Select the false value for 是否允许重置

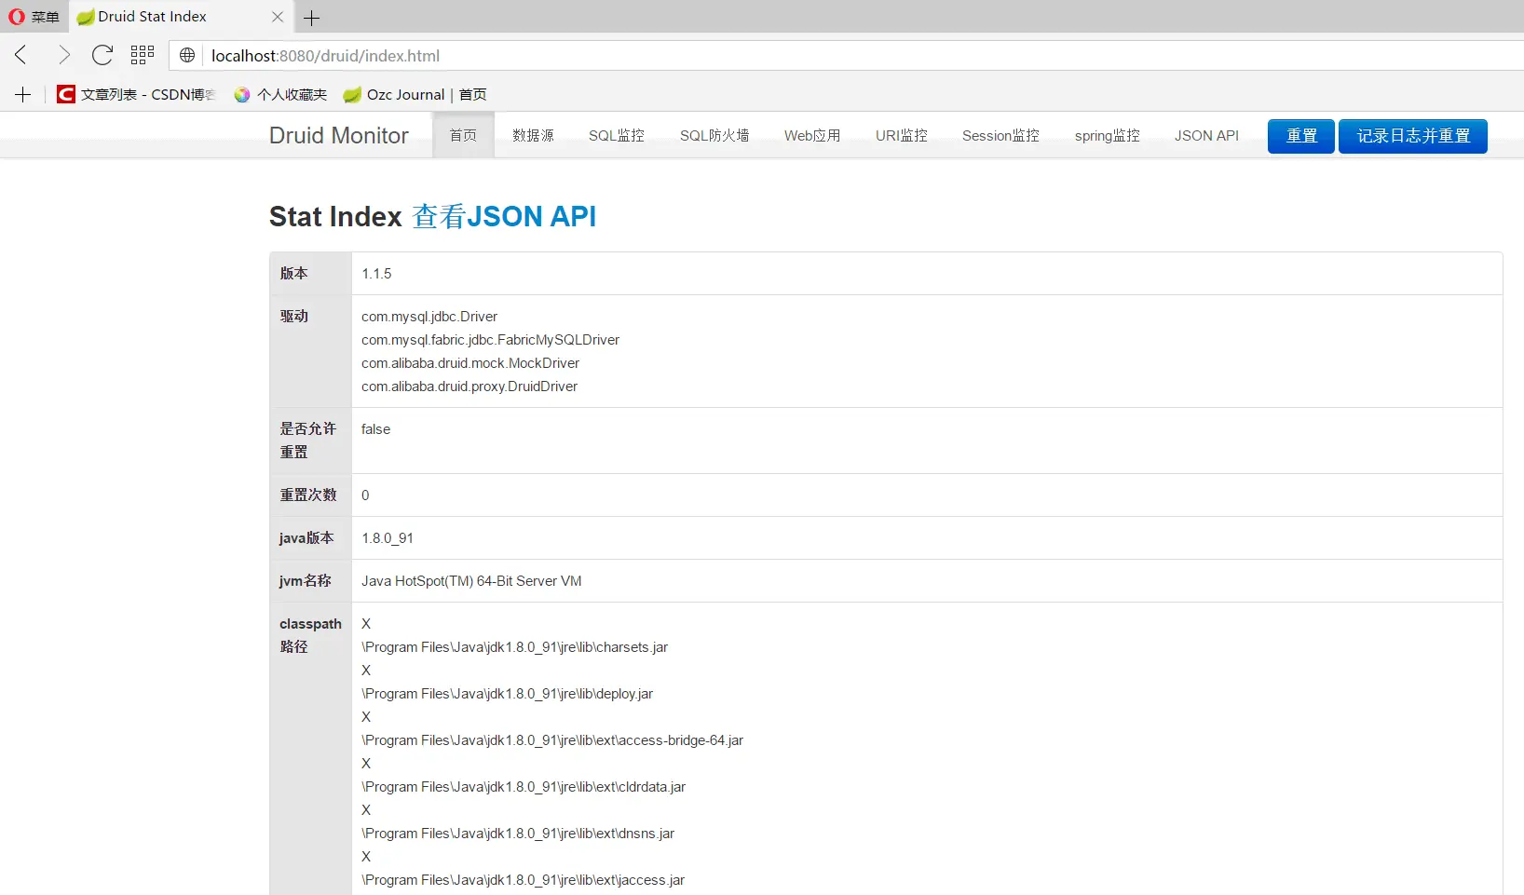click(375, 429)
